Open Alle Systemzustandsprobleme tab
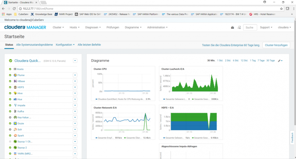The height and width of the screenshot is (159, 296). click(x=34, y=45)
